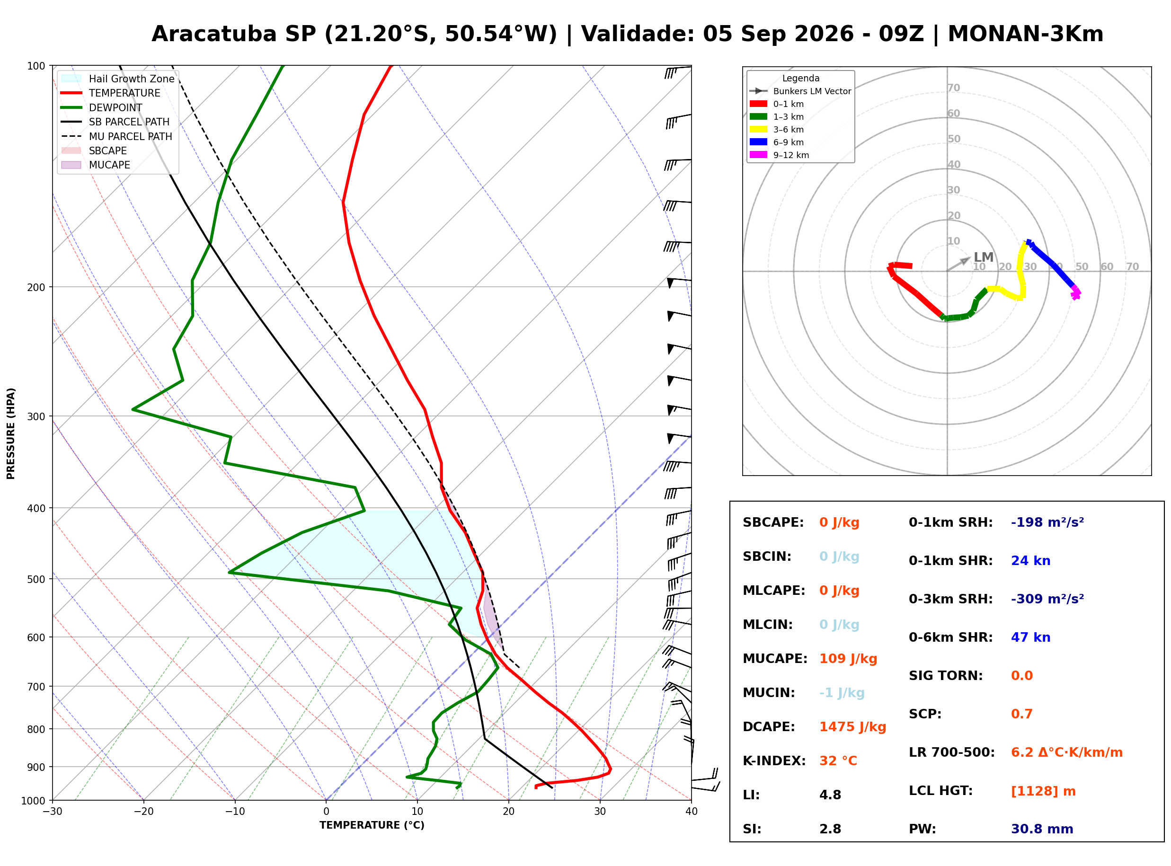
Task: Click the chart title Aracatuba SP
Action: coord(234,34)
